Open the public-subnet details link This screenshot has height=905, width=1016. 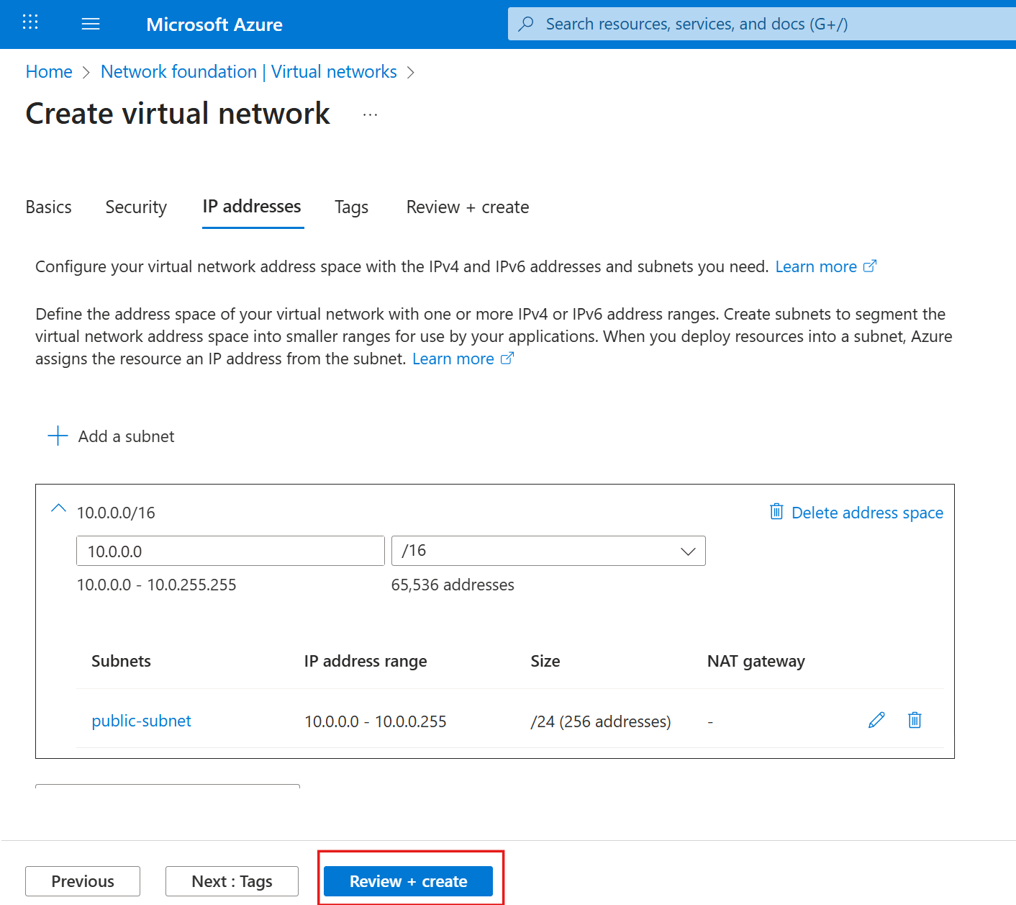(x=141, y=720)
